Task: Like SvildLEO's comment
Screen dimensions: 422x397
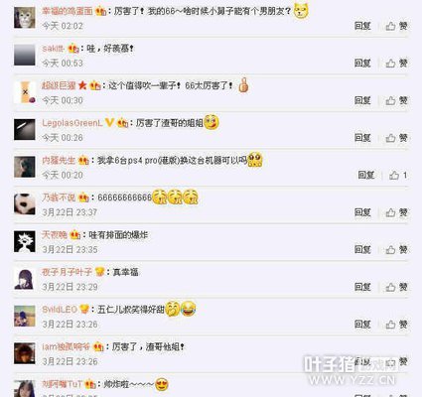Action: pyautogui.click(x=396, y=325)
